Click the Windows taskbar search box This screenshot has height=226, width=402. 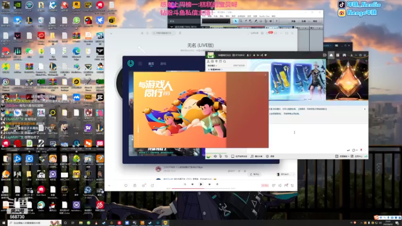pos(35,223)
